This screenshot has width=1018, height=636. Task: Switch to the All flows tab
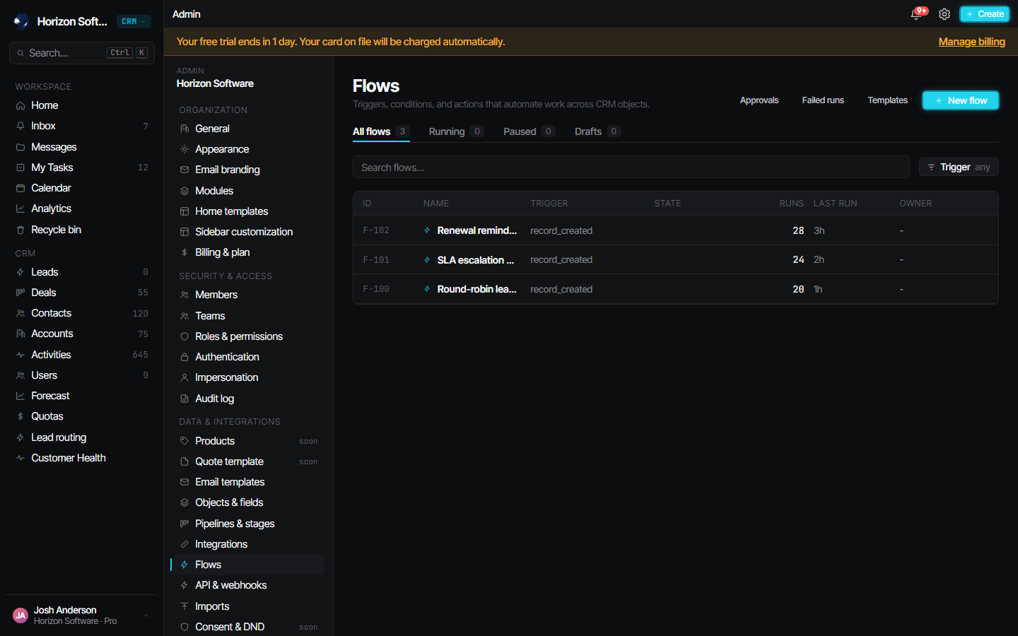pyautogui.click(x=381, y=131)
